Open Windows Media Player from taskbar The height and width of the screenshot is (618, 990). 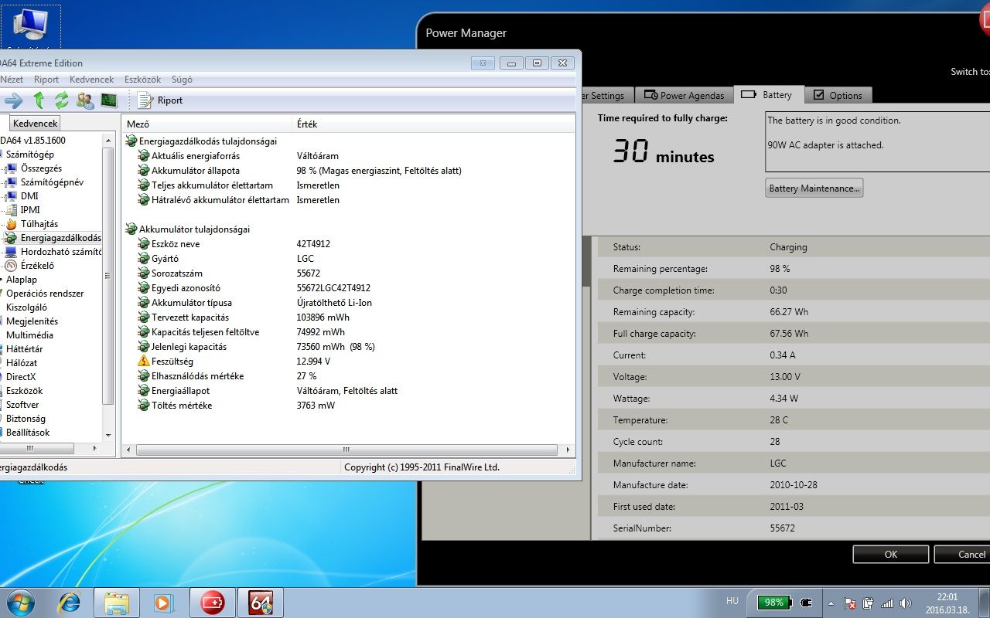pos(164,603)
